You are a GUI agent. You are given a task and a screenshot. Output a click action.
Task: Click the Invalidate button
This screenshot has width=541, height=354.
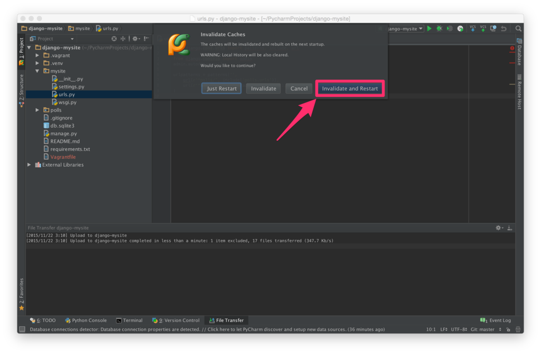point(264,88)
